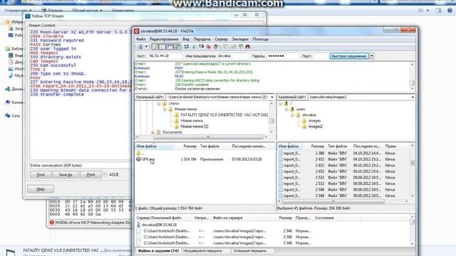Cancel current operation toolbar icon
The image size is (456, 256).
tap(201, 47)
